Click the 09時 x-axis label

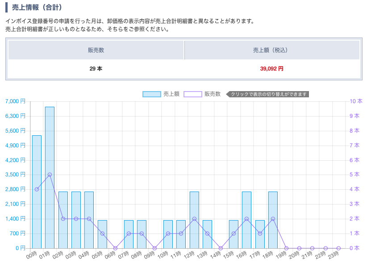pyautogui.click(x=150, y=255)
